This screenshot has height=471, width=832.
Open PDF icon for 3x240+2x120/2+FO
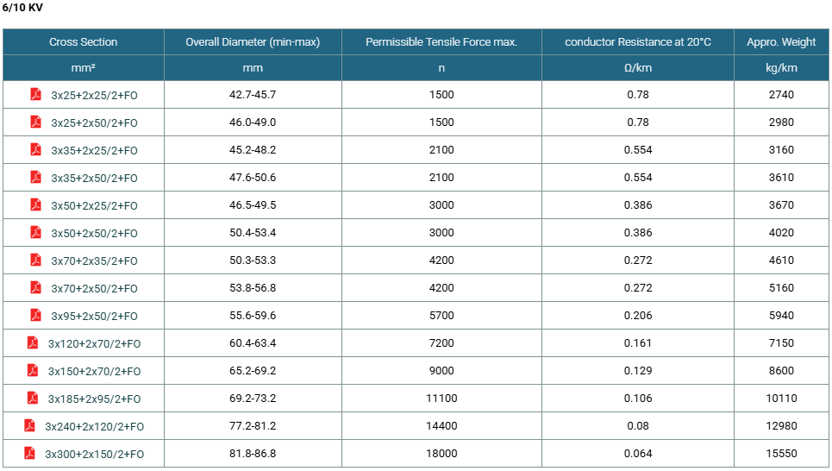pyautogui.click(x=29, y=426)
